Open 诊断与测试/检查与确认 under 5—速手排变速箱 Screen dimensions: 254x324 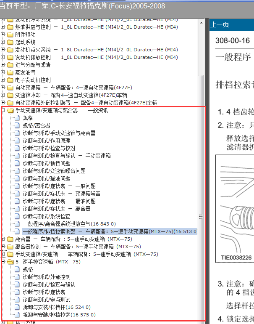pyautogui.click(x=49, y=284)
